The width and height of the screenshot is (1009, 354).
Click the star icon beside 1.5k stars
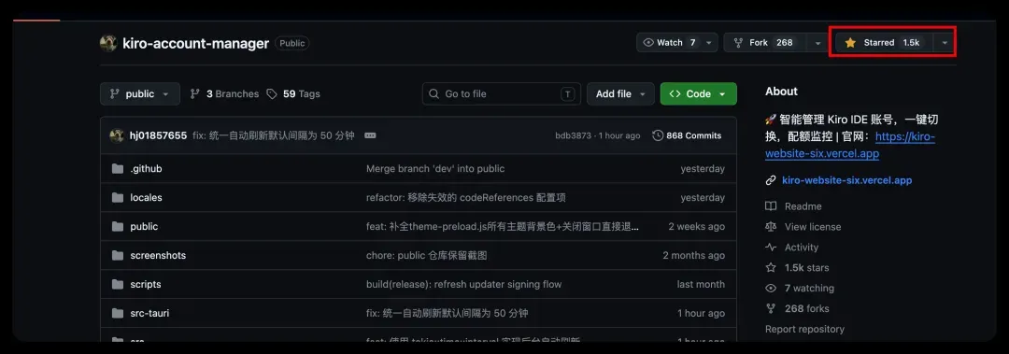click(770, 268)
